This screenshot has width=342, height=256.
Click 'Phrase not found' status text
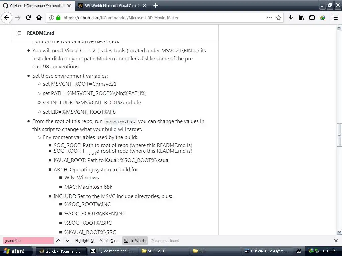[x=165, y=241]
